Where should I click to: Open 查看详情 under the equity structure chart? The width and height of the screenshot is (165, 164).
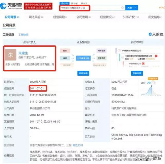click(x=137, y=73)
